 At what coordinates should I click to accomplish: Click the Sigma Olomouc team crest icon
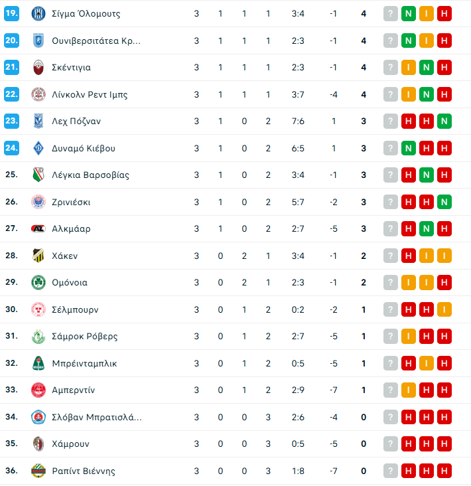coord(38,14)
